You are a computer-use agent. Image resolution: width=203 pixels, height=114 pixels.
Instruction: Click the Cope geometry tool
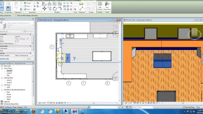click(28, 3)
